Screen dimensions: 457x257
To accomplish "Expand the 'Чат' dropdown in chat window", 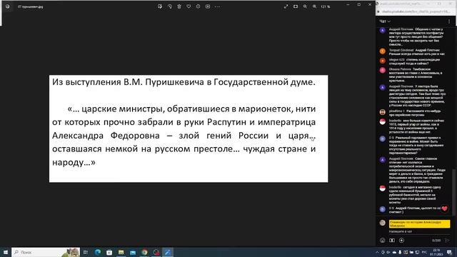I will point(385,21).
